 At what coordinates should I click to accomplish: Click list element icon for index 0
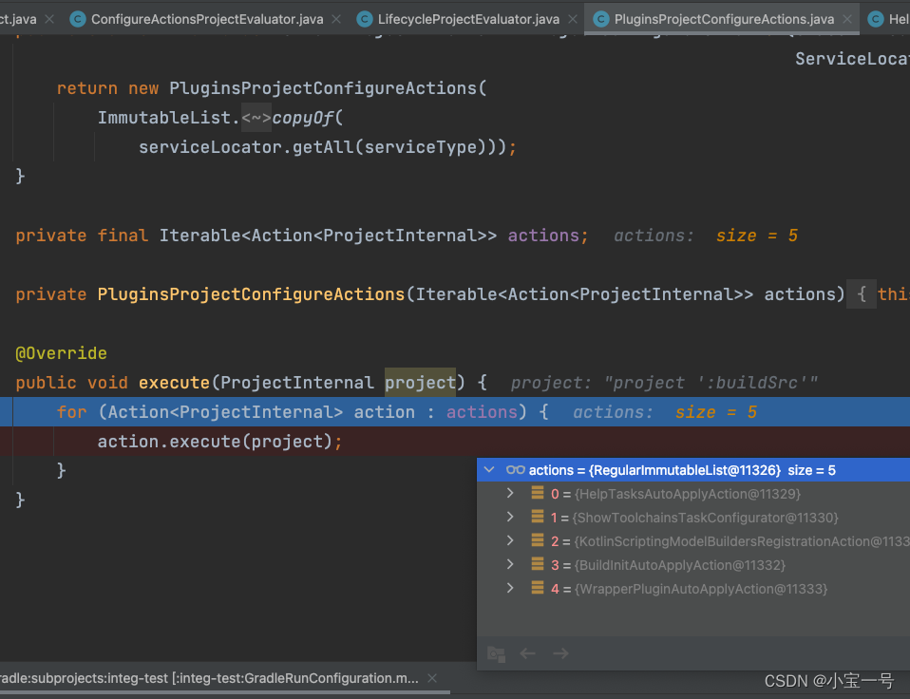538,493
